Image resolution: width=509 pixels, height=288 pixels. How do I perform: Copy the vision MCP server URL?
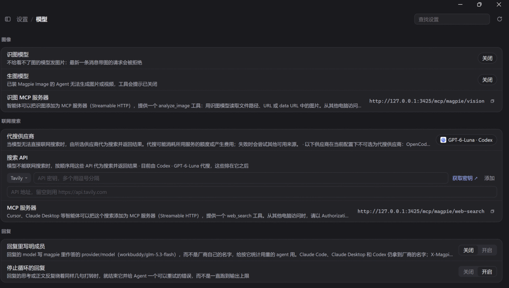(x=493, y=101)
